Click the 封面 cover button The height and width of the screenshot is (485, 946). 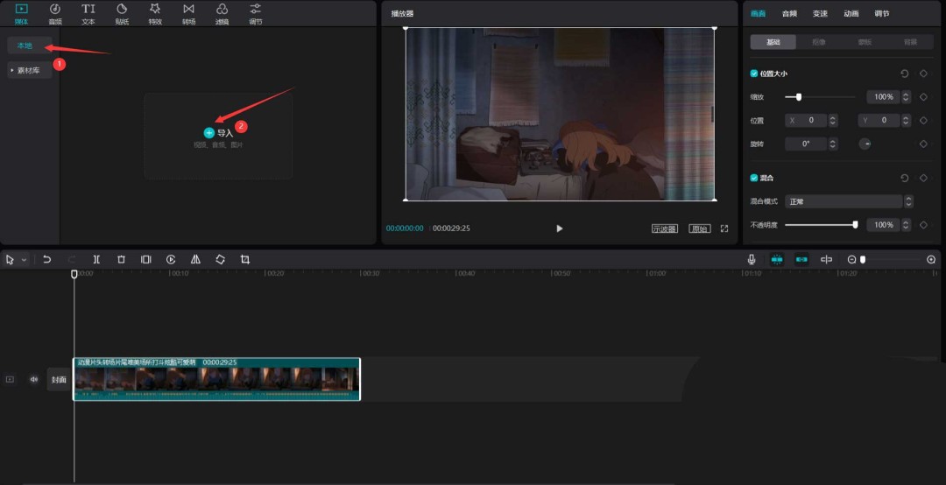pos(59,380)
